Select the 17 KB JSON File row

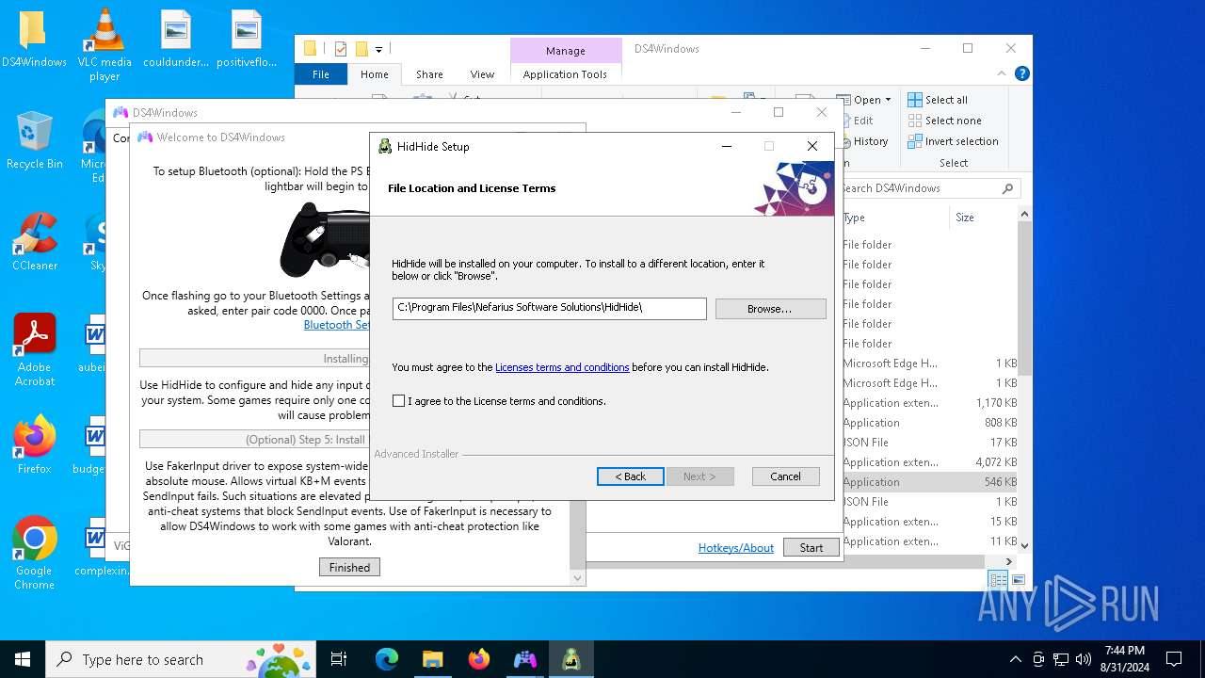929,443
